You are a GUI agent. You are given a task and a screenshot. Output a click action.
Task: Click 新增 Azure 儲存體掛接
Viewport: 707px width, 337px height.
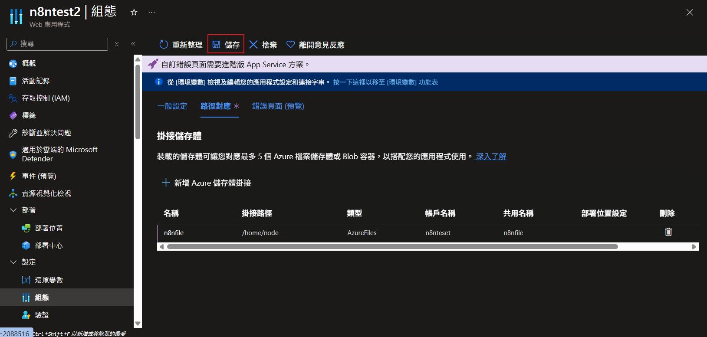207,183
